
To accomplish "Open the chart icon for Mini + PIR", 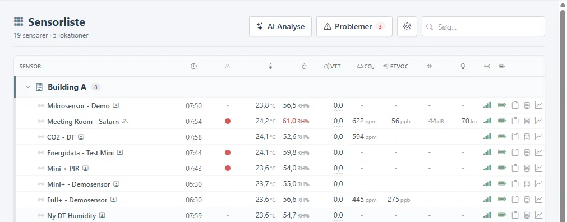I will pyautogui.click(x=539, y=168).
